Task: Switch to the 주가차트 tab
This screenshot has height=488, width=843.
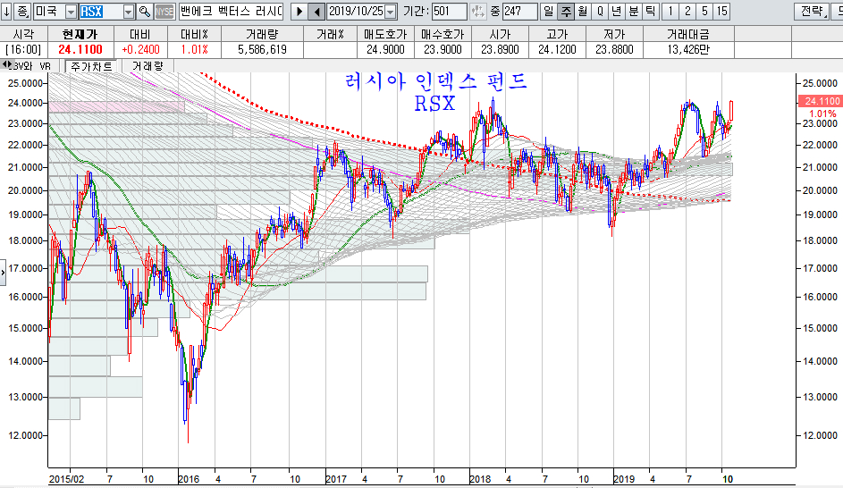Action: click(x=90, y=66)
